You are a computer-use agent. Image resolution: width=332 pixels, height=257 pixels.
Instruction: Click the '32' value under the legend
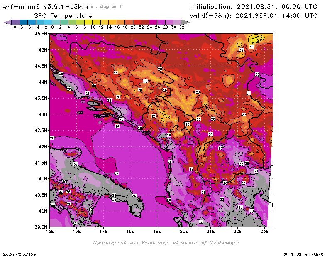tap(182, 27)
